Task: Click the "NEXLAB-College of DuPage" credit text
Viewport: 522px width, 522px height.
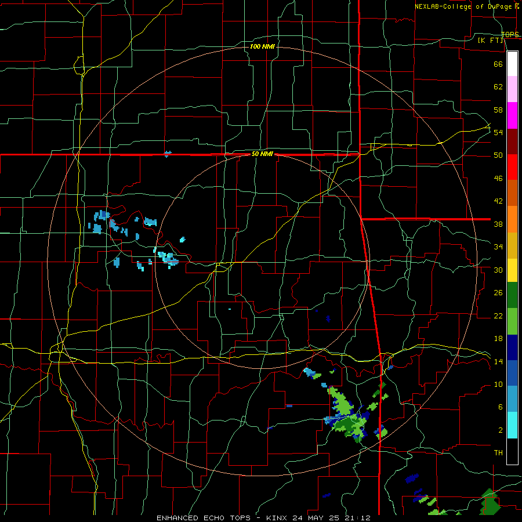Action: [463, 6]
